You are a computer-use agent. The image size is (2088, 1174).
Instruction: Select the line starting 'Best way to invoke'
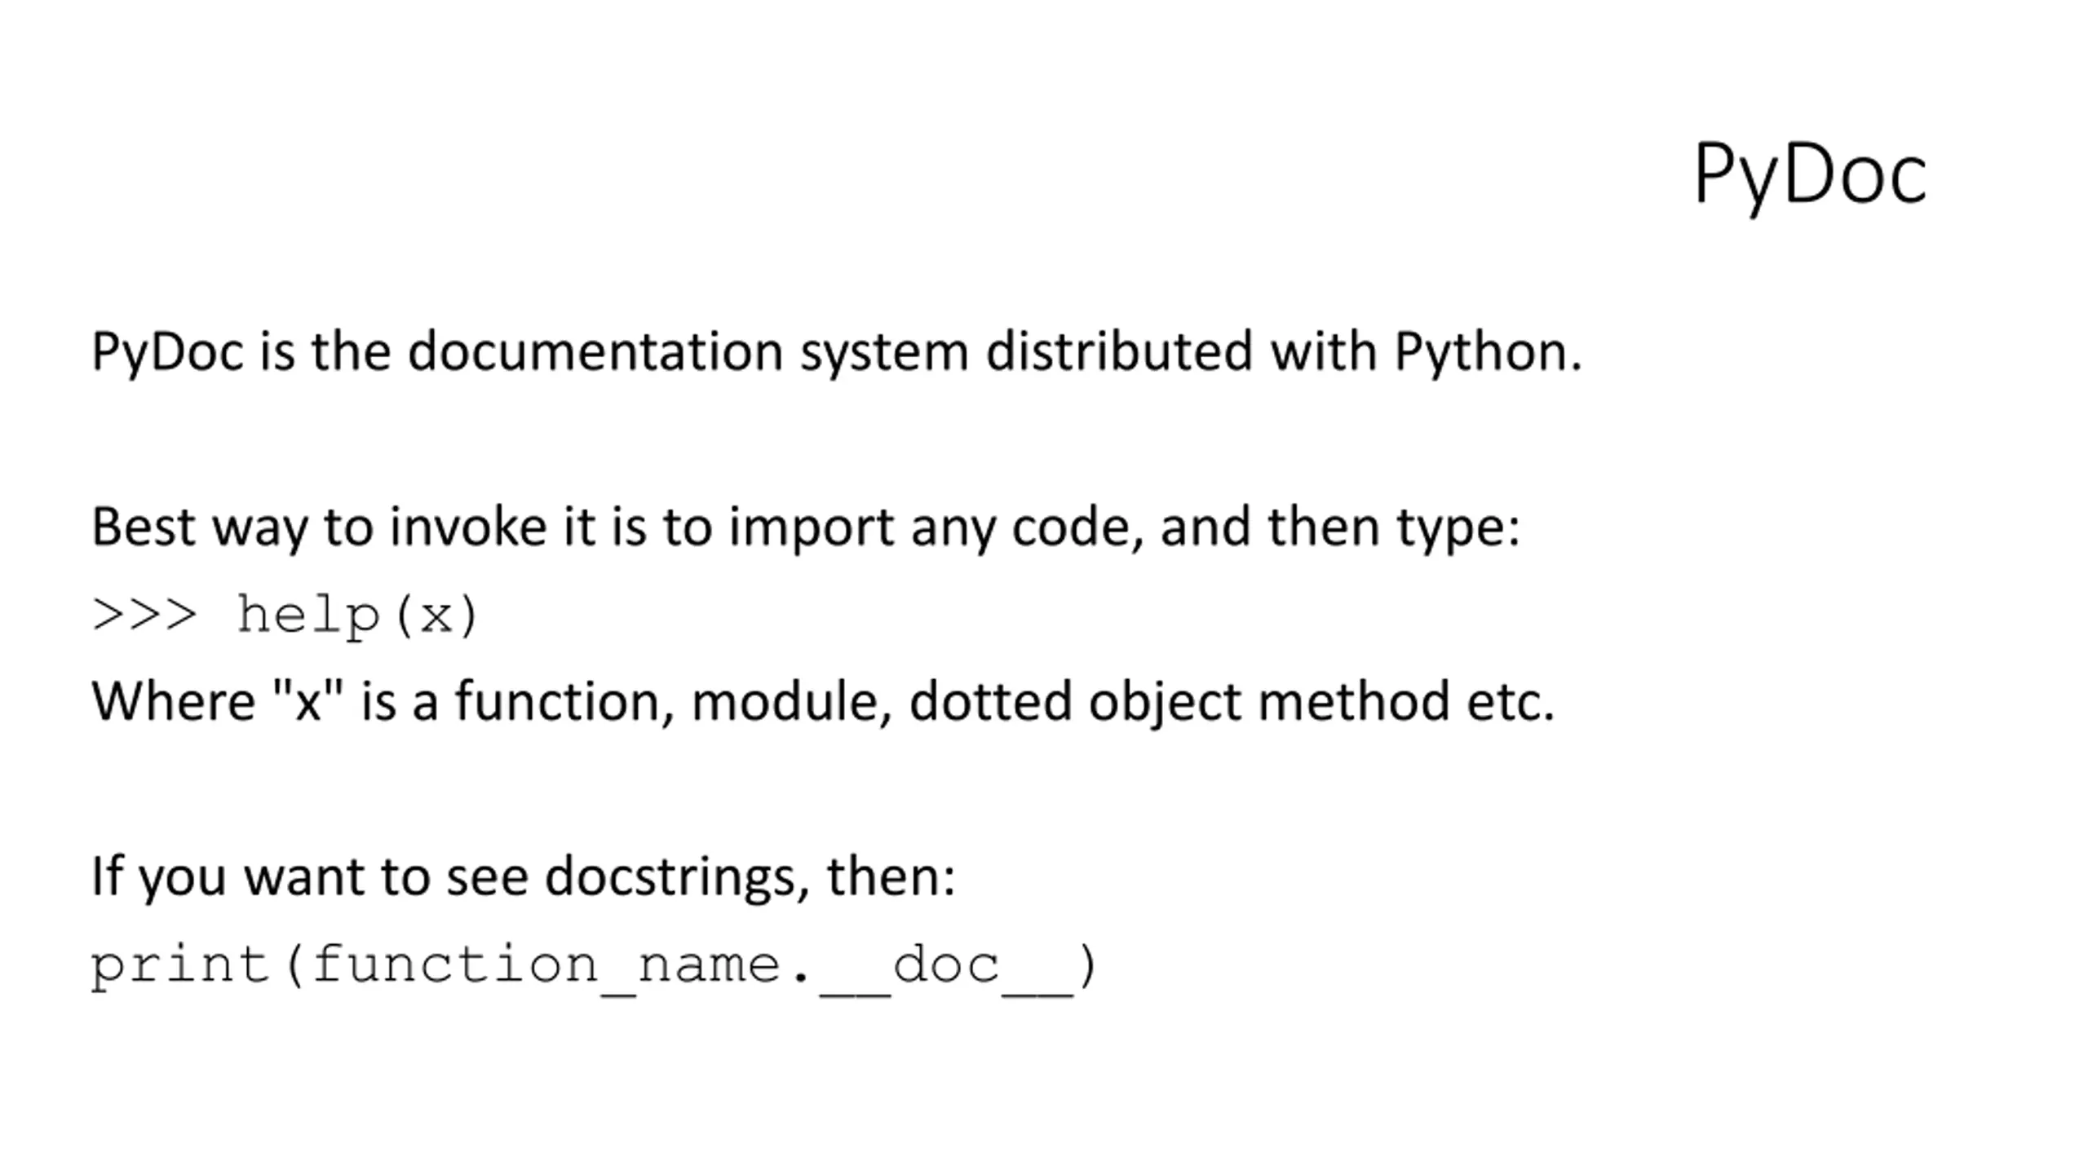pos(806,527)
